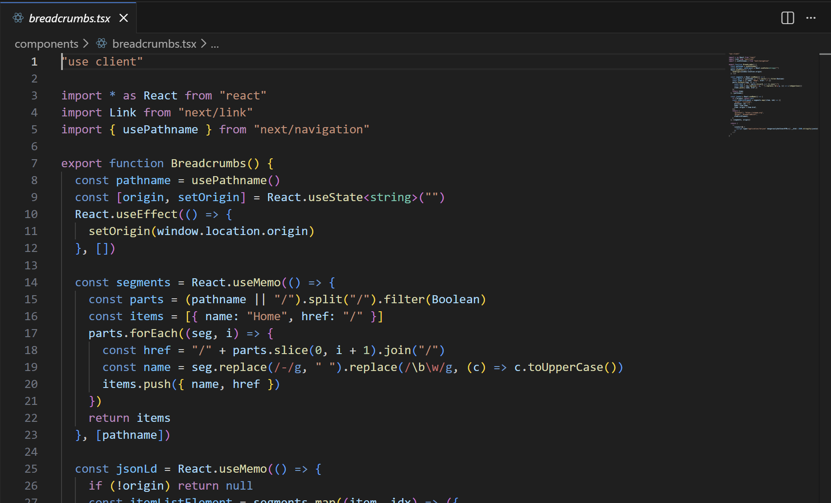
Task: Place the cursor on the toUpperCase call
Action: [565, 367]
